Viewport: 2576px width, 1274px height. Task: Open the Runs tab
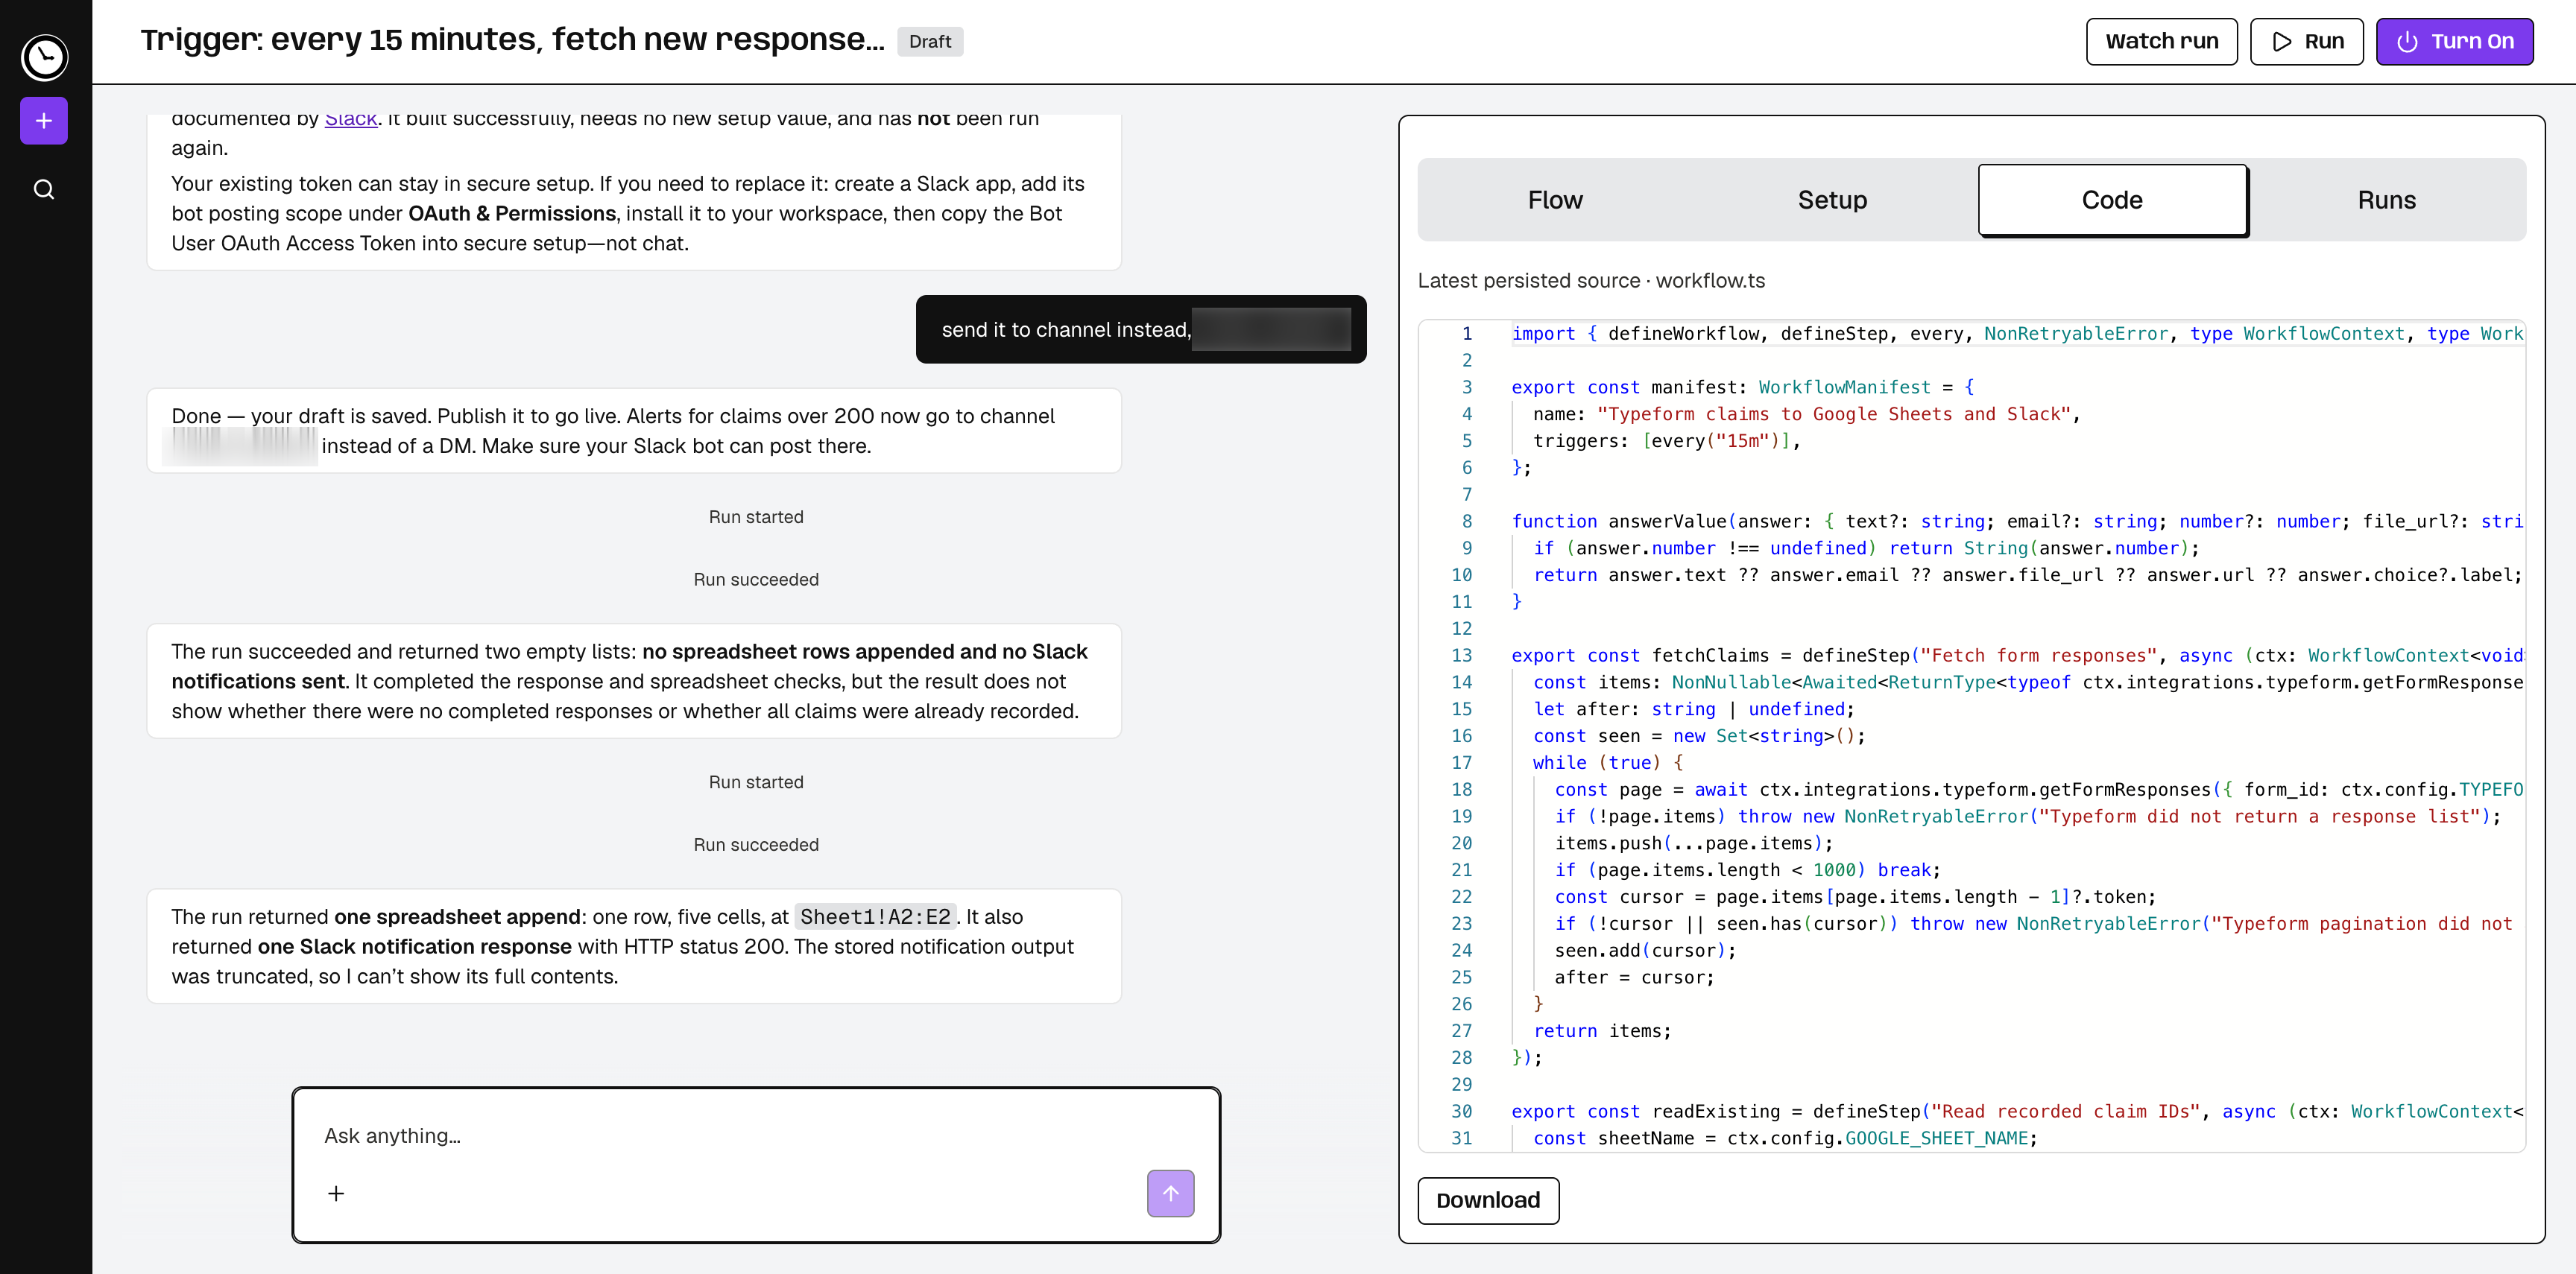coord(2386,200)
